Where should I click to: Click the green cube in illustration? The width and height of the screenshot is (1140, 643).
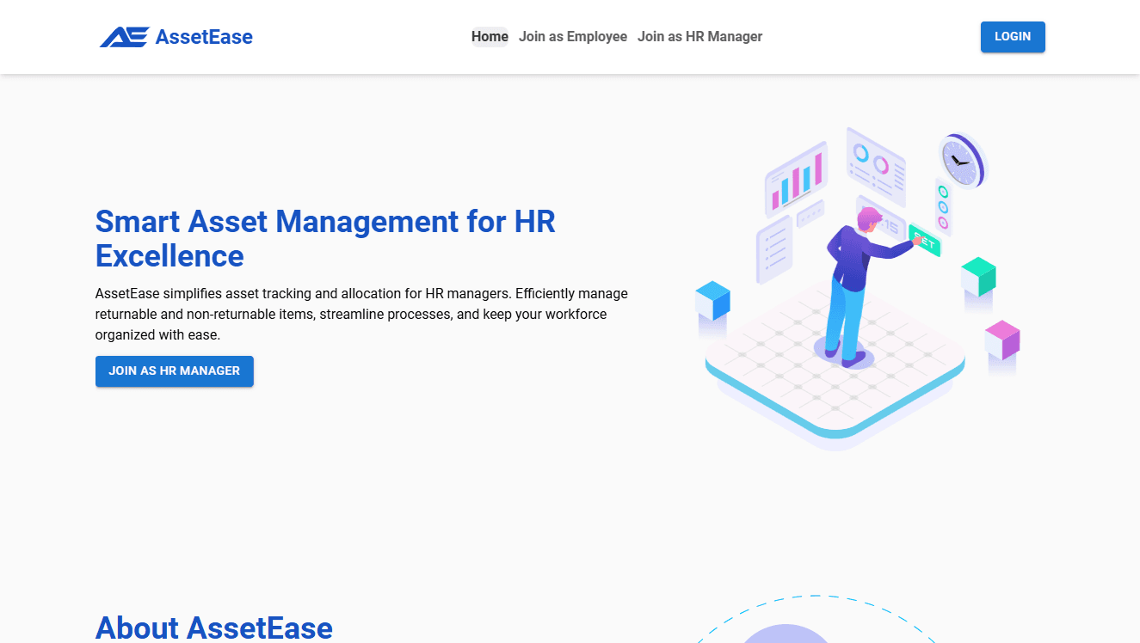[x=978, y=276]
